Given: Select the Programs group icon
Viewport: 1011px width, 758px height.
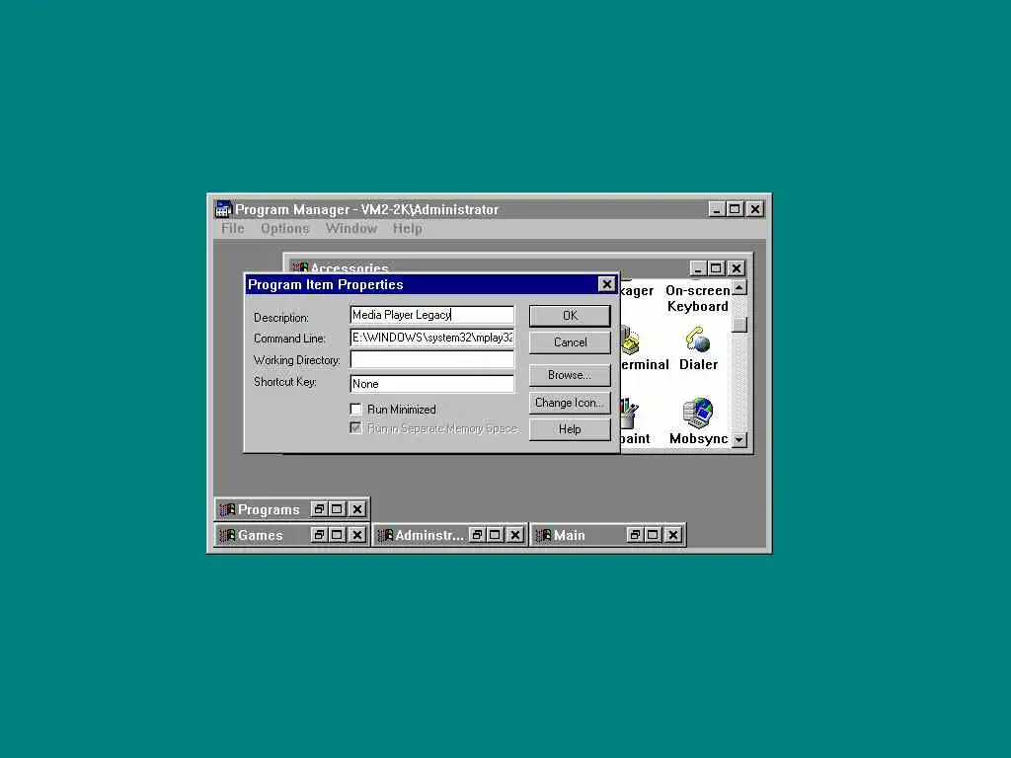Looking at the screenshot, I should 227,509.
